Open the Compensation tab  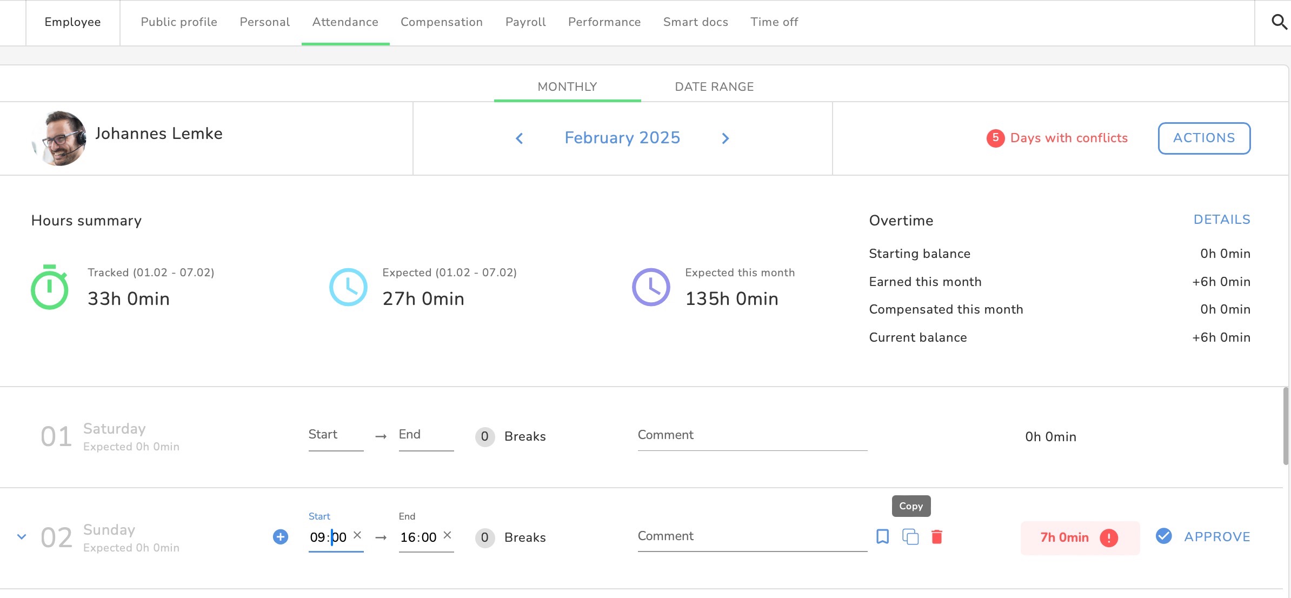(x=441, y=22)
